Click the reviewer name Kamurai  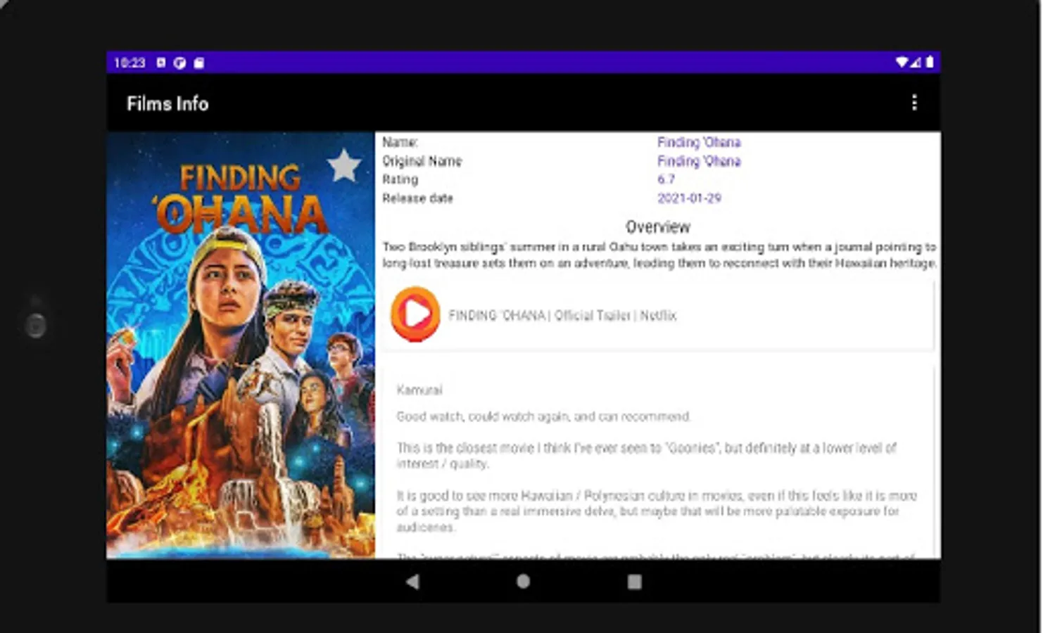[419, 390]
